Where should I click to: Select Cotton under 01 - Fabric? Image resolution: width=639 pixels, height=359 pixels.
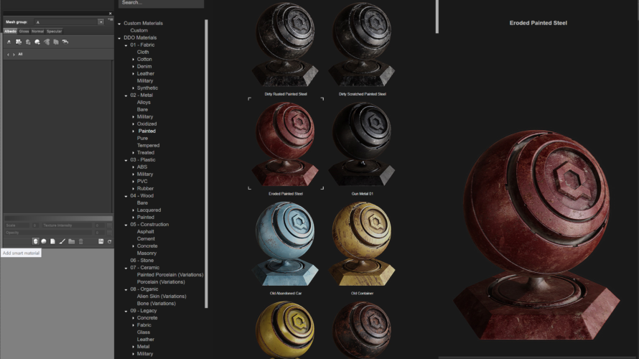click(x=144, y=59)
